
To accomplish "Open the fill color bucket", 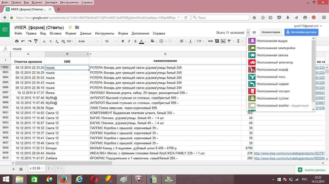I will tap(152, 41).
